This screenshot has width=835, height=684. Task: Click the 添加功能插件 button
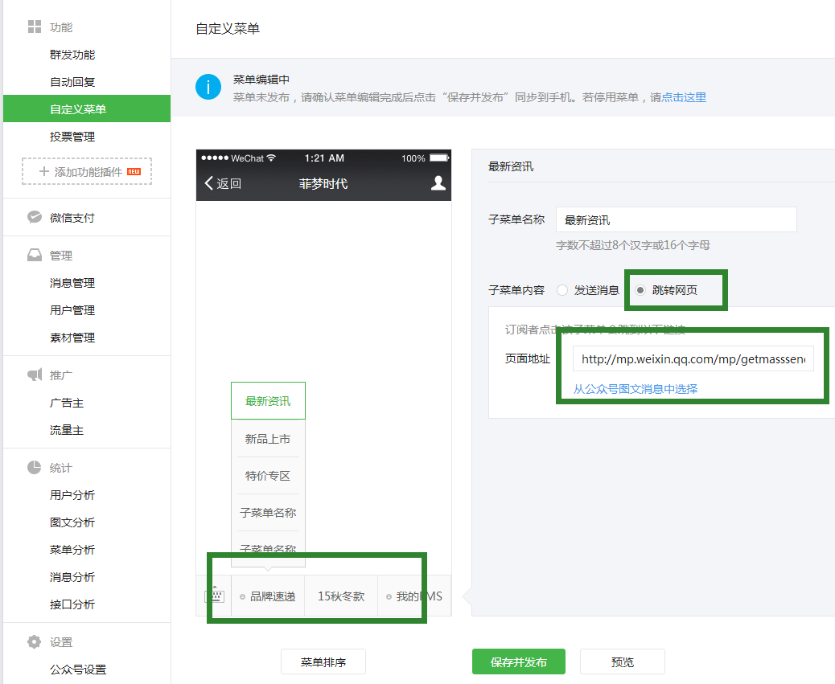(x=87, y=171)
